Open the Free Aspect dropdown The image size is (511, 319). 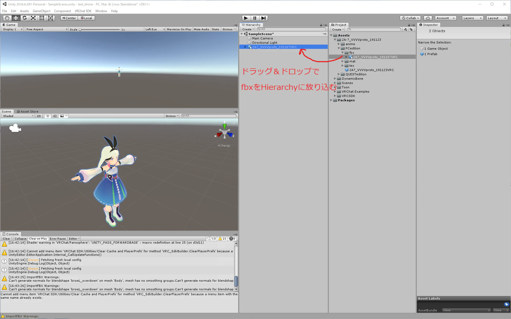47,29
